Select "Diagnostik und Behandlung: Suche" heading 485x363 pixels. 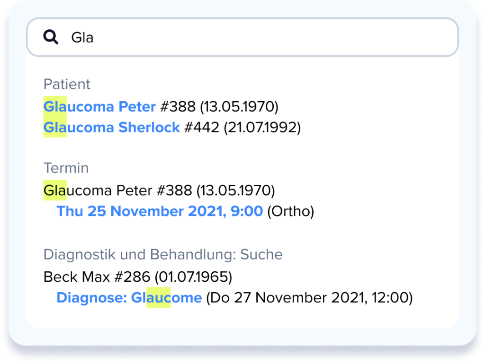pos(163,254)
